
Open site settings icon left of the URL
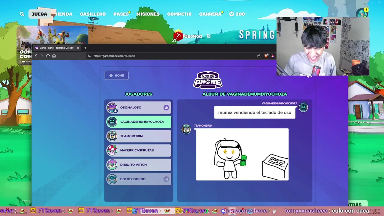[x=89, y=56]
